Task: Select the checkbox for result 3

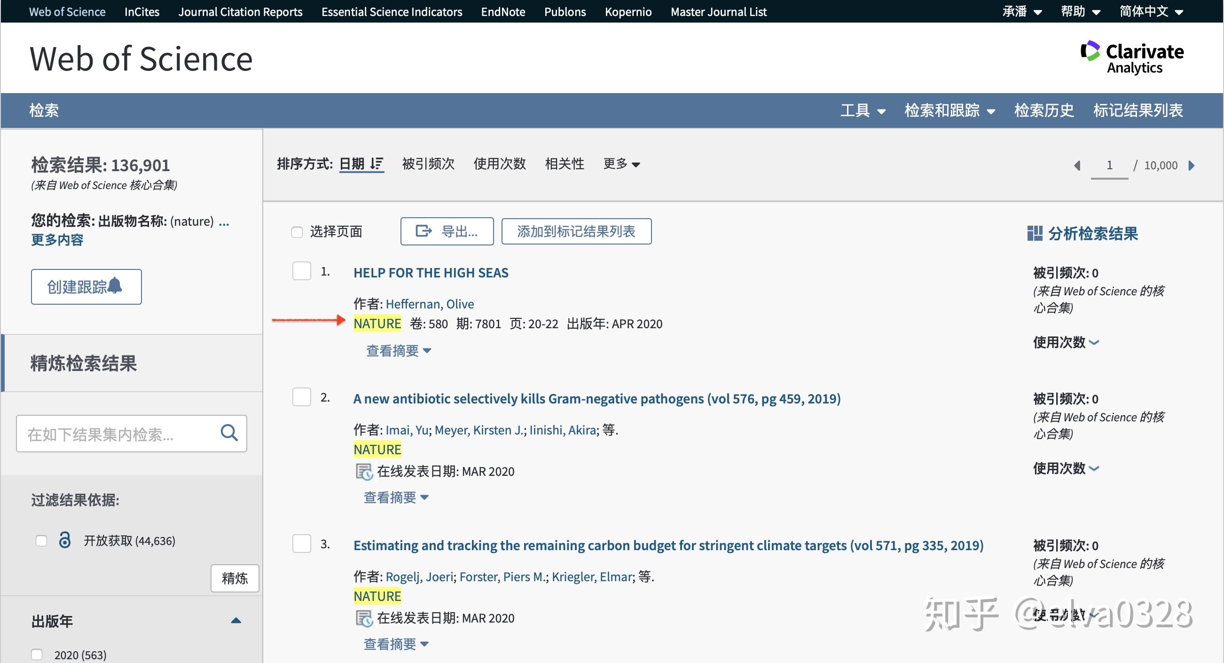Action: [x=301, y=544]
